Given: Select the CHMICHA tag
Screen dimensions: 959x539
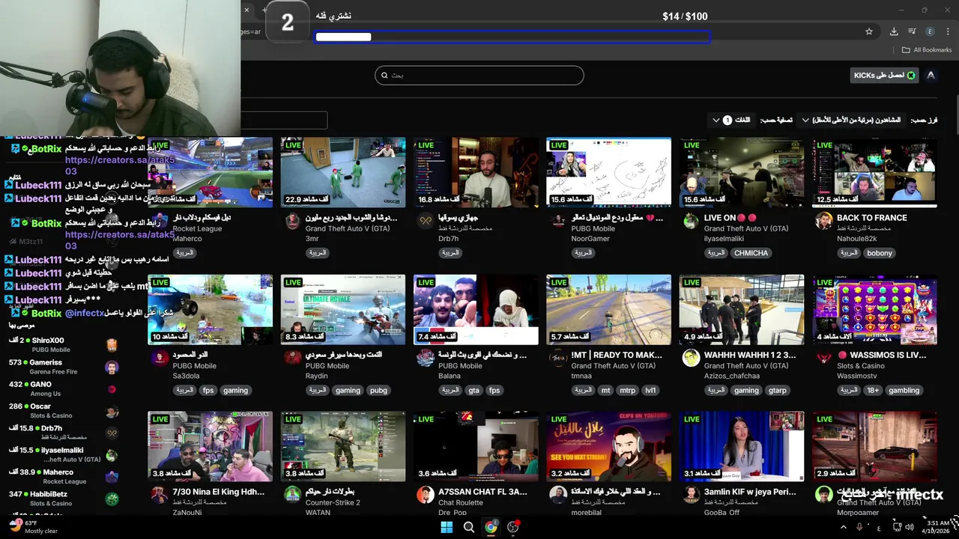Looking at the screenshot, I should pos(751,253).
